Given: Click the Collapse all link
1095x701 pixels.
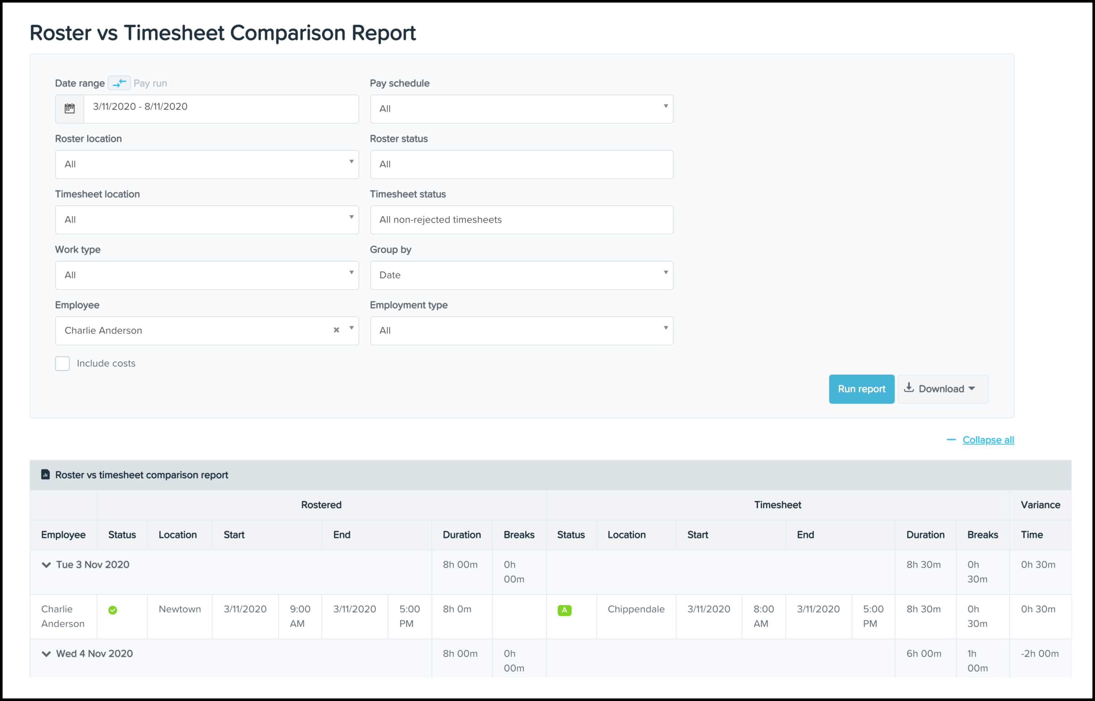Looking at the screenshot, I should click(988, 440).
